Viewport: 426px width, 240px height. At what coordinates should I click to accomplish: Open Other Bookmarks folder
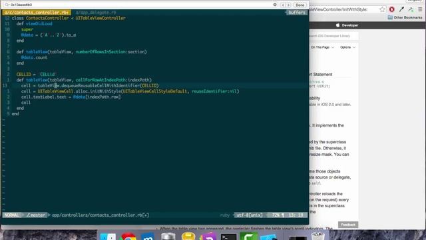pyautogui.click(x=405, y=17)
